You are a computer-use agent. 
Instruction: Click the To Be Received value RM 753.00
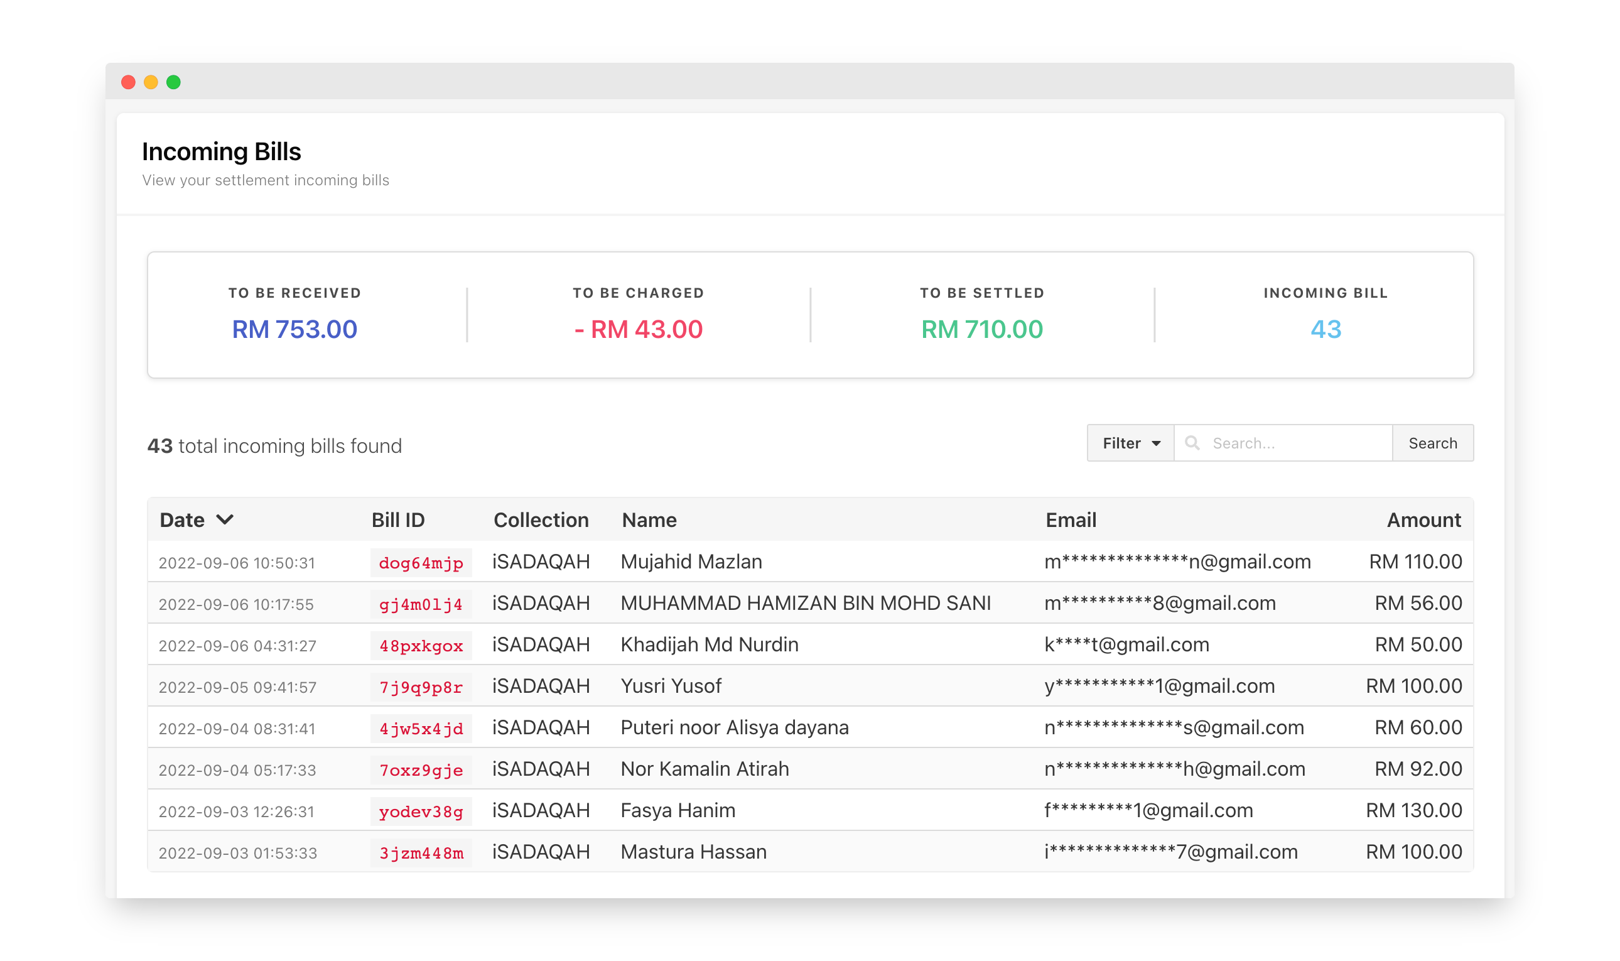(x=294, y=329)
